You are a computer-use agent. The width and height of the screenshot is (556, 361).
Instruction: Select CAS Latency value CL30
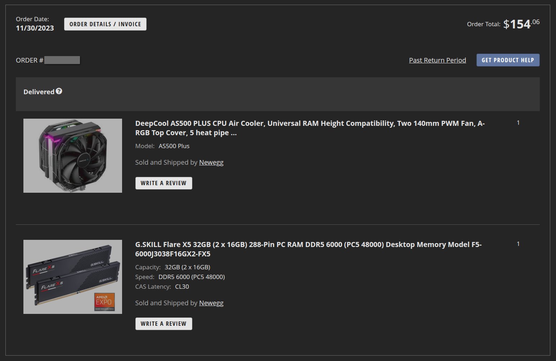(x=182, y=287)
